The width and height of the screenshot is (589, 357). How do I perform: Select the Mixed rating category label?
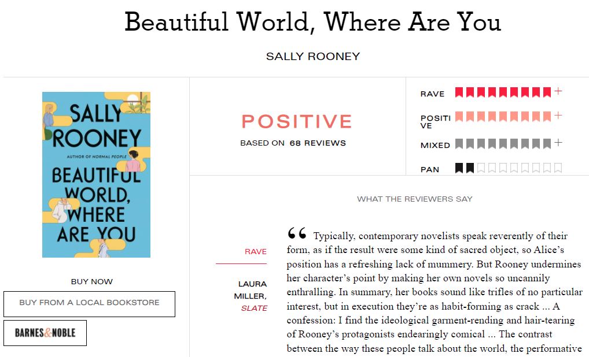point(435,145)
